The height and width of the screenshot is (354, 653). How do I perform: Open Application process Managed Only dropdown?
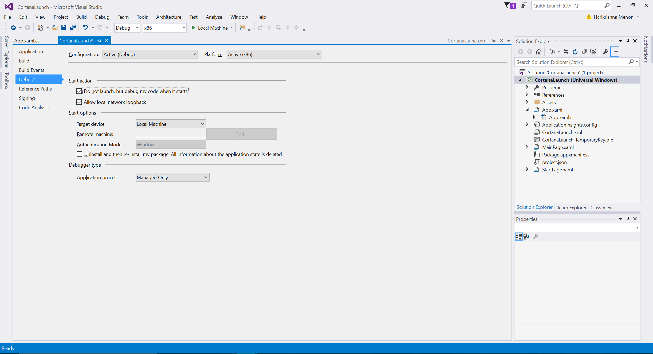tap(172, 177)
